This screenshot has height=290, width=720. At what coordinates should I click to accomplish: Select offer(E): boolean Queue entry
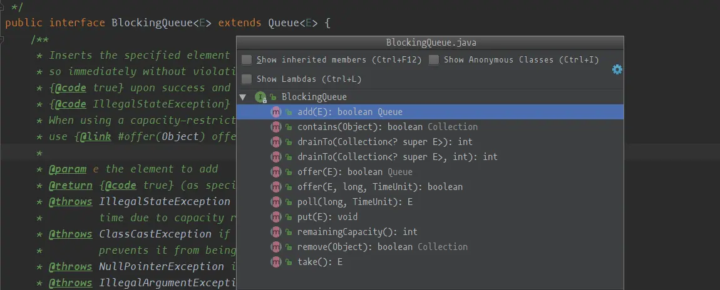[429, 172]
